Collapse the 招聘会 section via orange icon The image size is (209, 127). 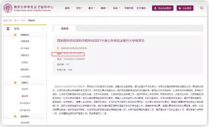pos(15,83)
